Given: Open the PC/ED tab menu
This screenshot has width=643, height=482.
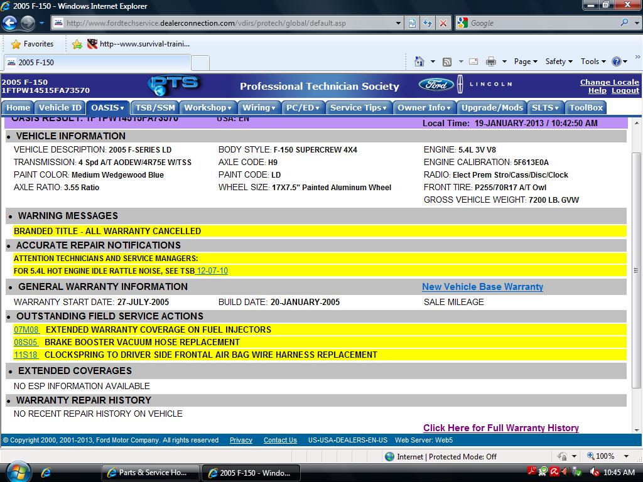Looking at the screenshot, I should pos(303,107).
